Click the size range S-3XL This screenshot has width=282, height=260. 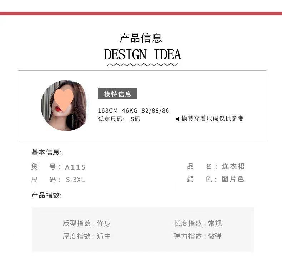pos(75,180)
